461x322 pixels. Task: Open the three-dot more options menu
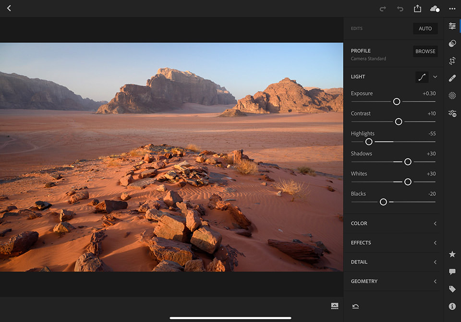(452, 9)
